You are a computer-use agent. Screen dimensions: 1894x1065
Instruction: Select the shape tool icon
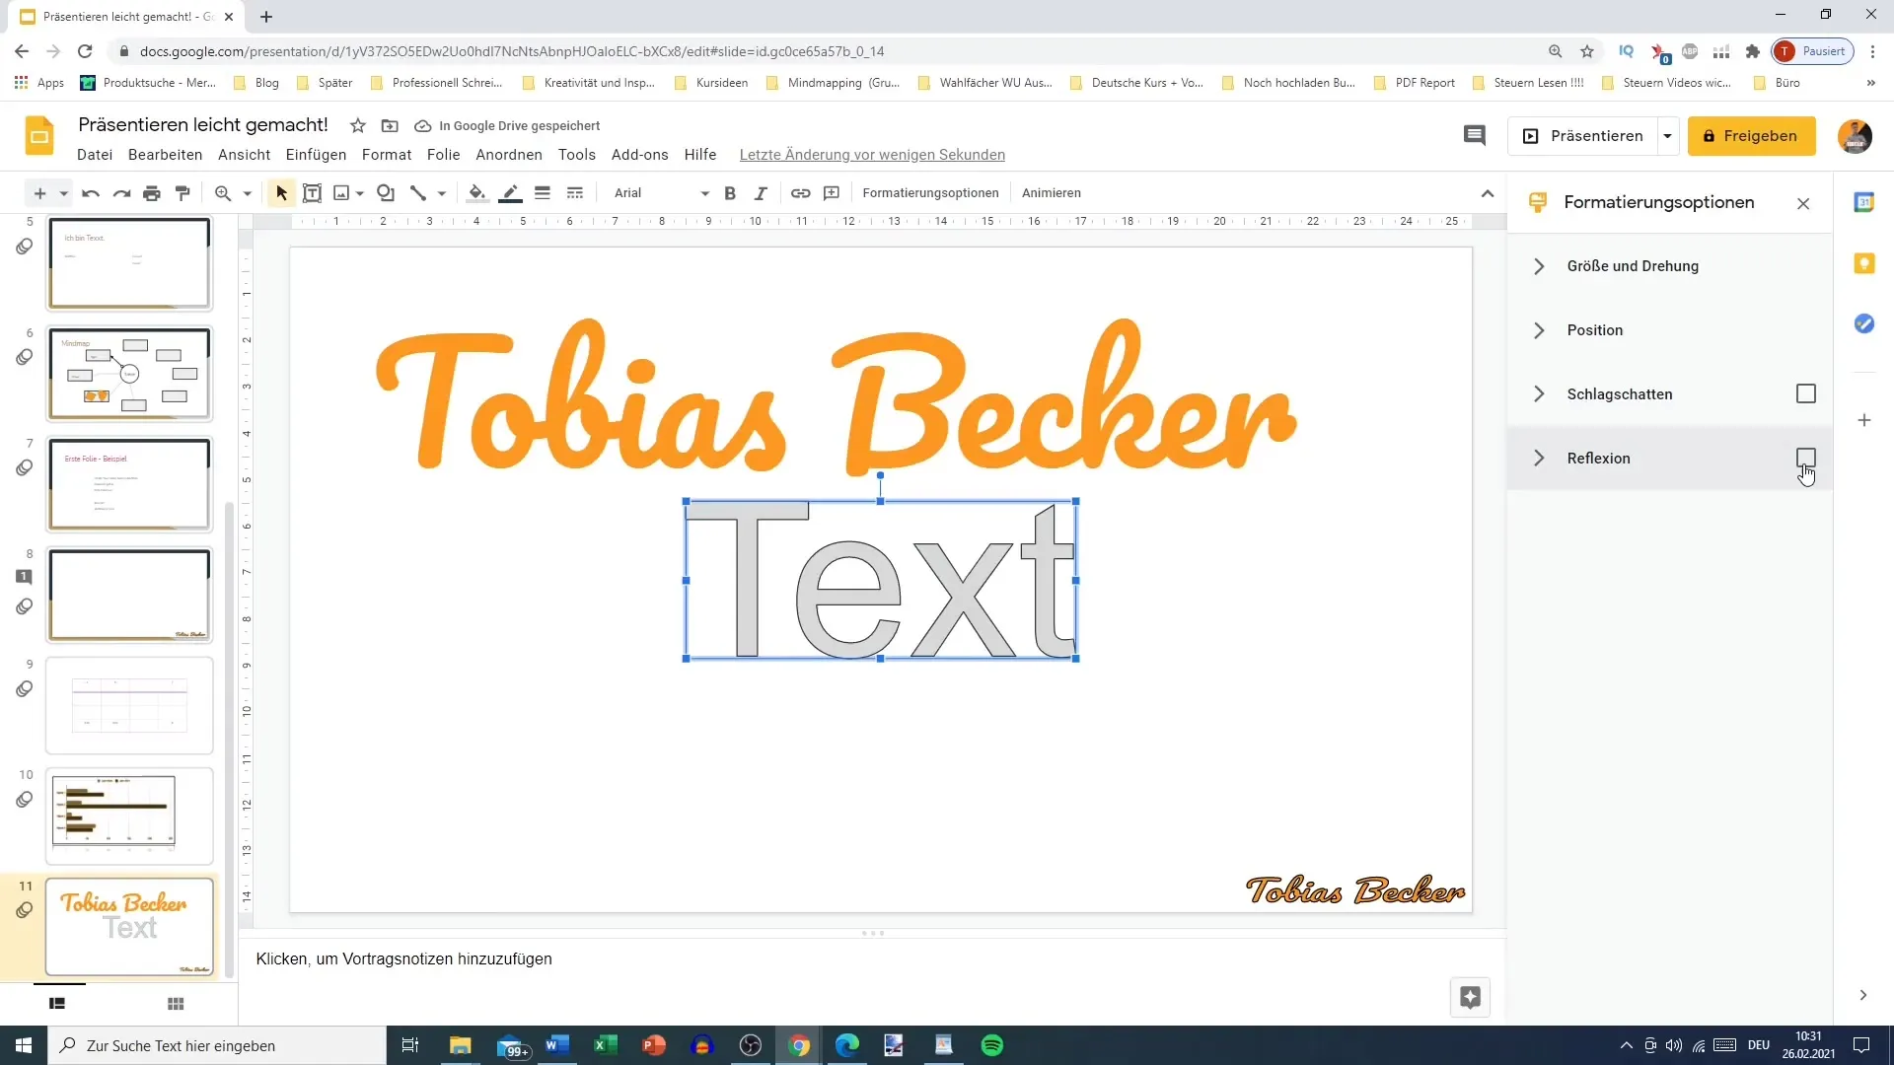coord(386,193)
